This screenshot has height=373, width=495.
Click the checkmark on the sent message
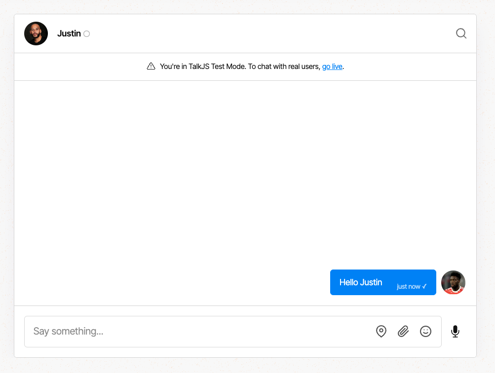(424, 286)
